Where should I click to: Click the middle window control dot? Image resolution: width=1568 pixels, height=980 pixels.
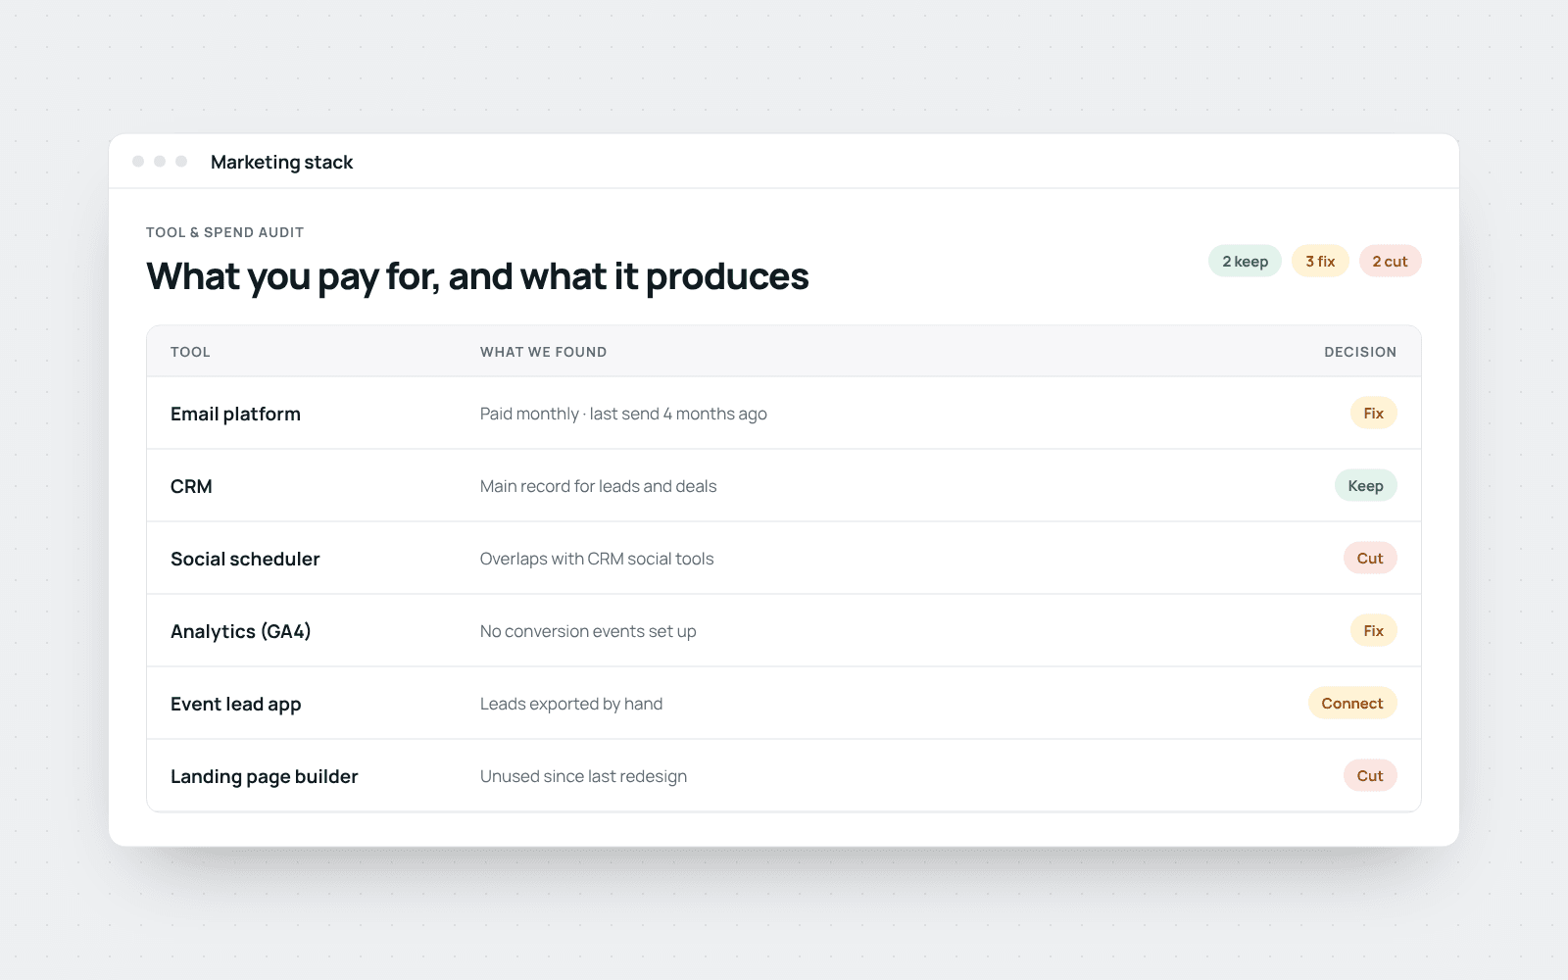(x=160, y=161)
